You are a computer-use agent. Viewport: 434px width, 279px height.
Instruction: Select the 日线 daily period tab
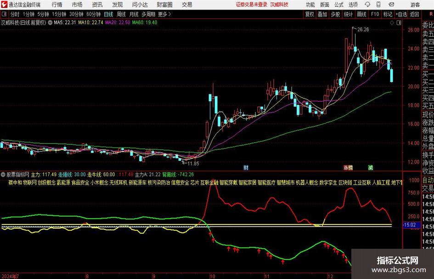(x=108, y=14)
